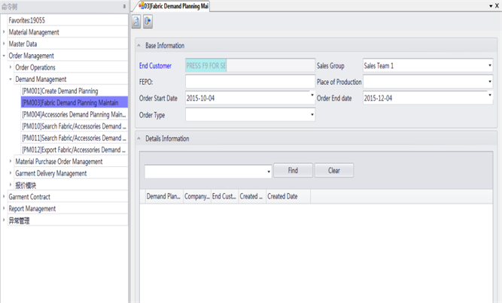Open the tab list dropdown arrow
The width and height of the screenshot is (502, 303).
[x=491, y=6]
